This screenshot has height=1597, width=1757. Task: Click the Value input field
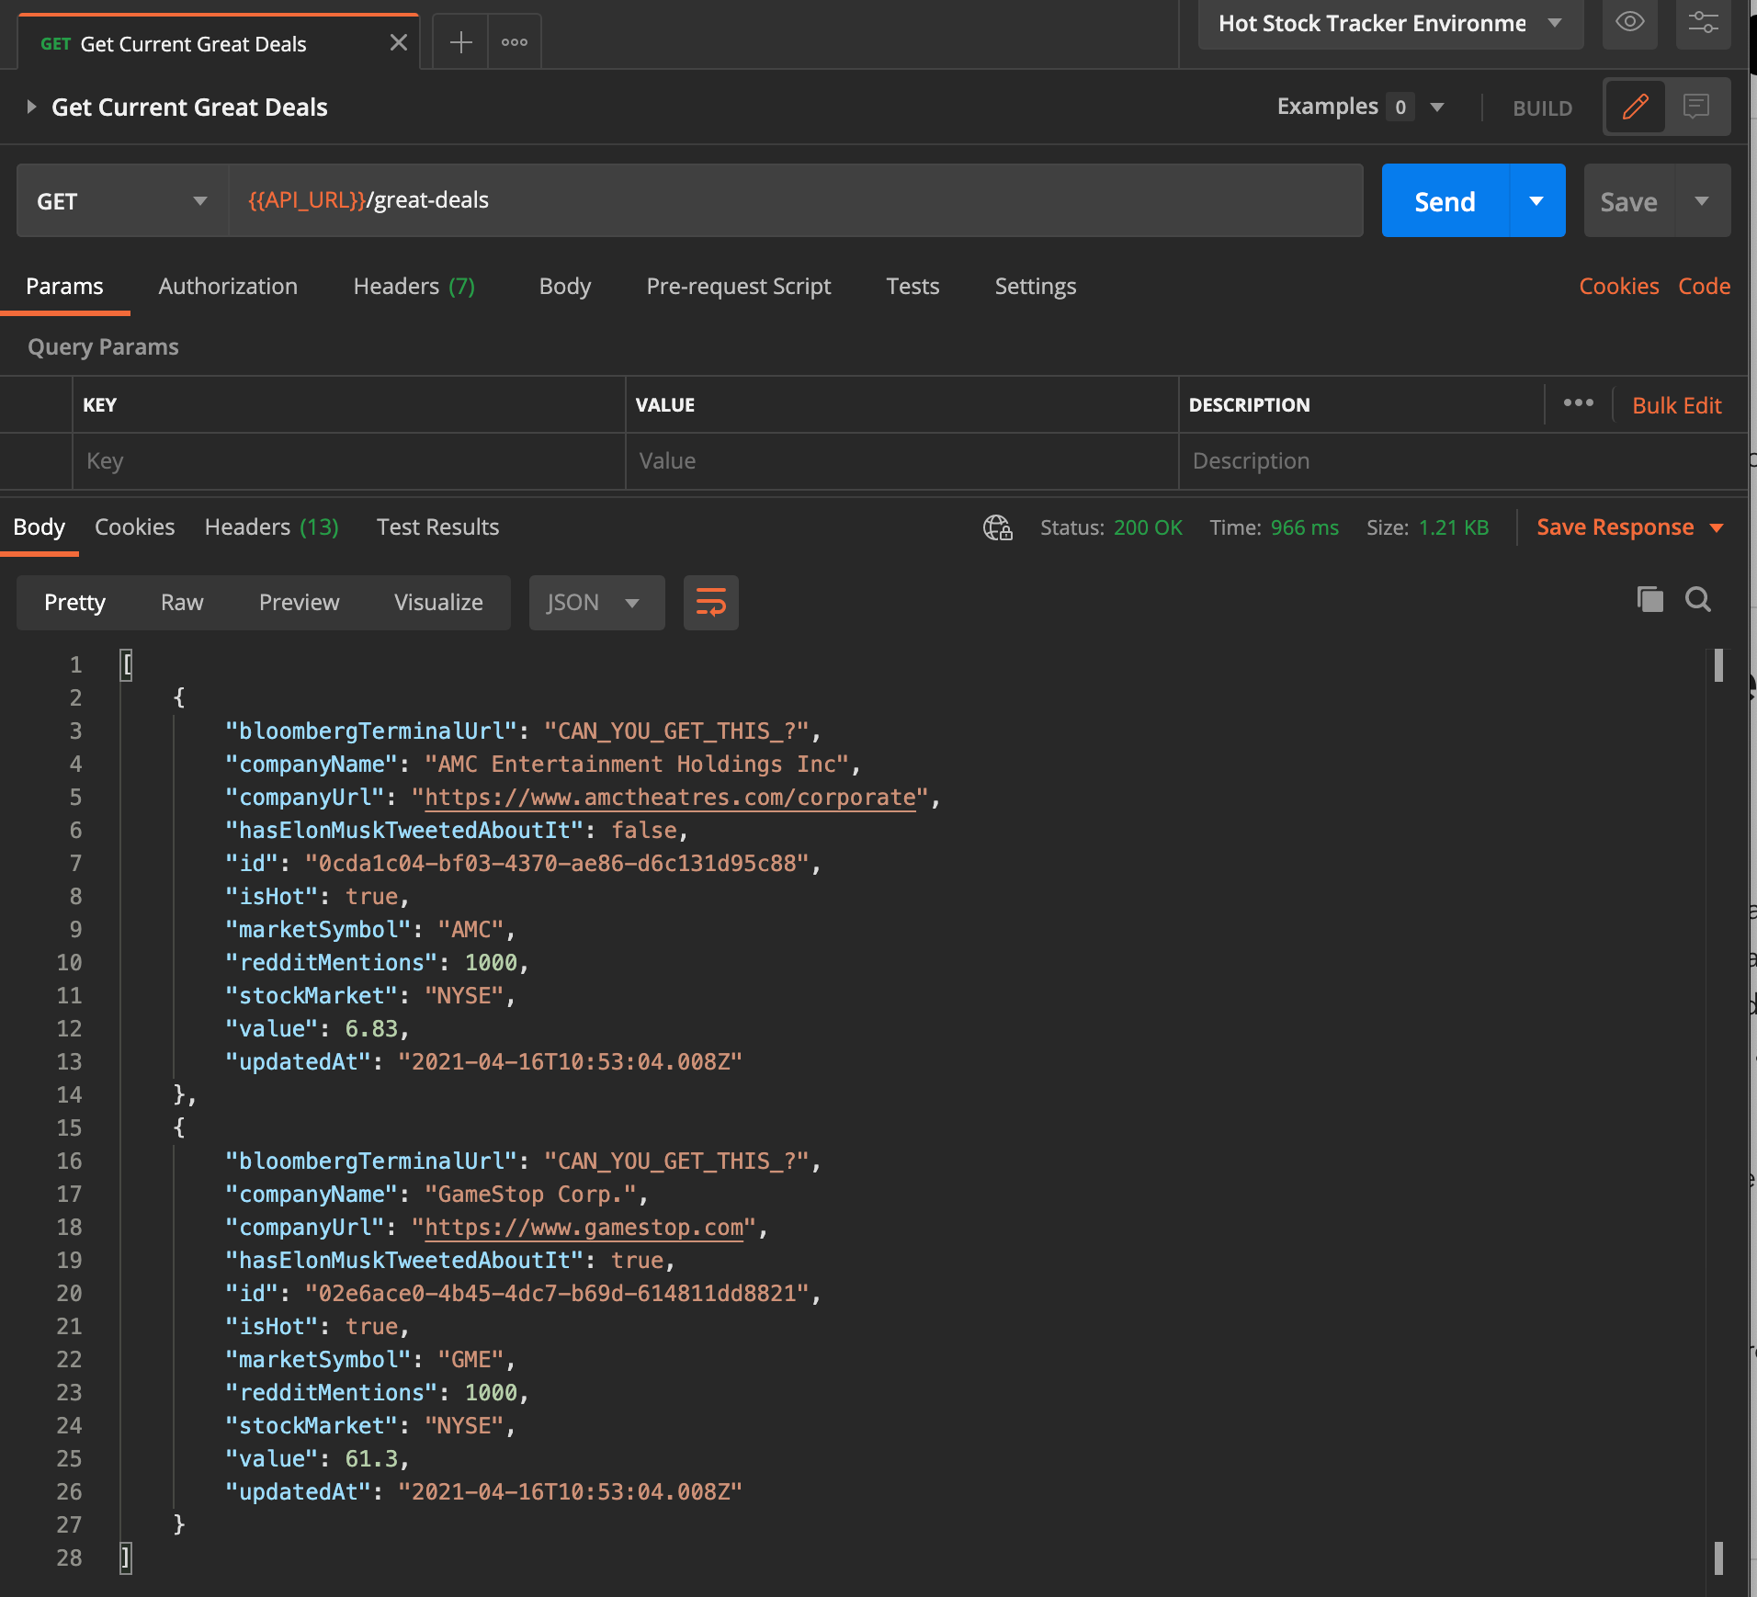click(x=901, y=461)
